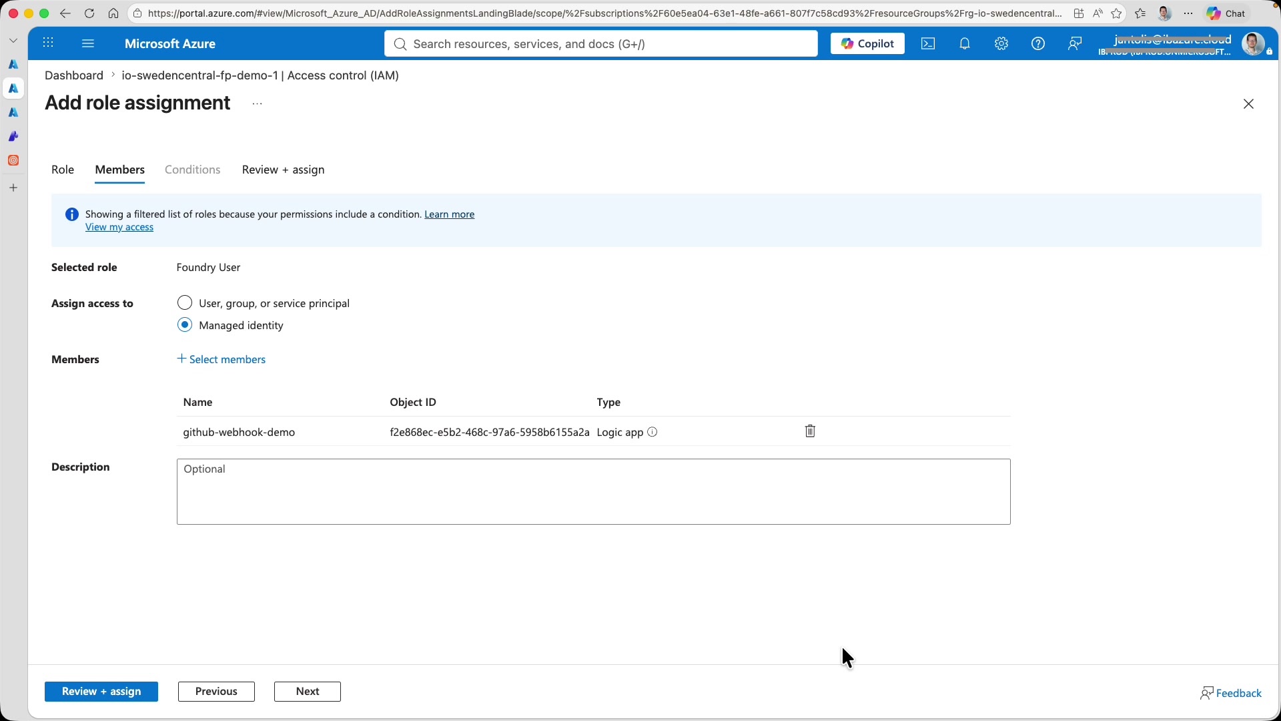
Task: Open the help and support icon
Action: point(1038,43)
